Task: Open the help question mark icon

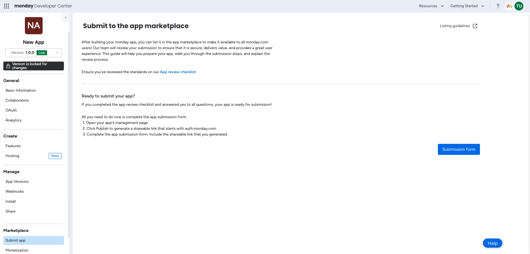Action: [498, 6]
